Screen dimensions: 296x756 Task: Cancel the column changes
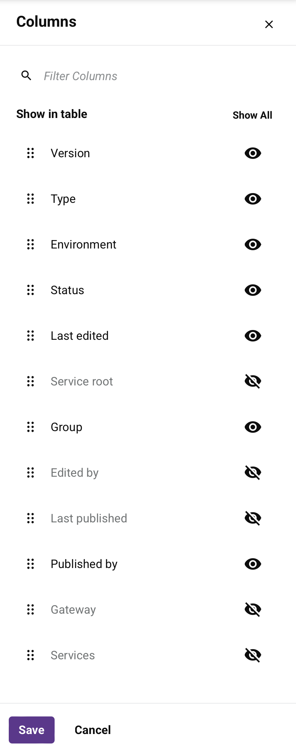point(93,730)
